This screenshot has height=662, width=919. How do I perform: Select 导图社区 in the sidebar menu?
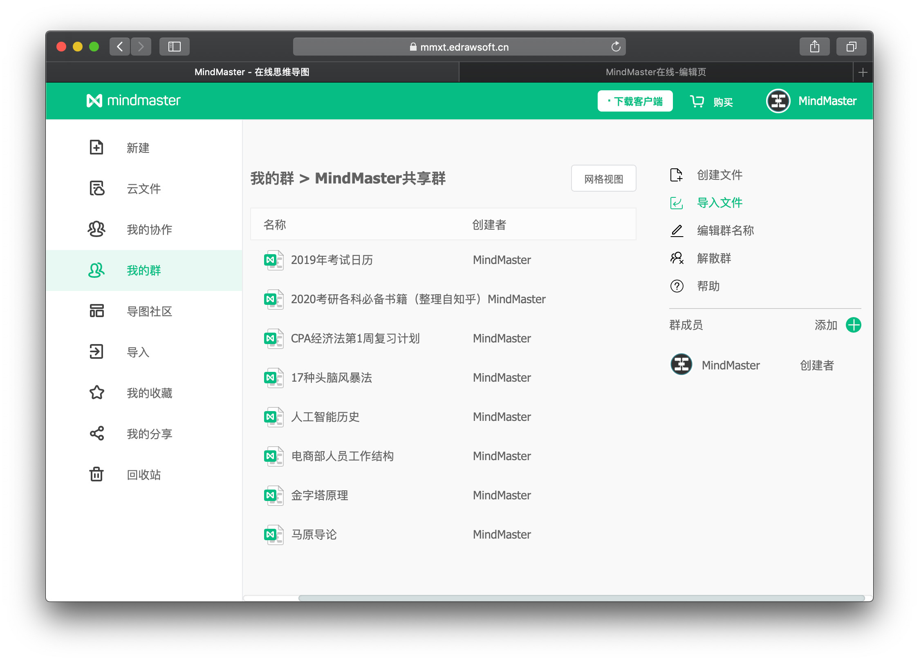(144, 311)
